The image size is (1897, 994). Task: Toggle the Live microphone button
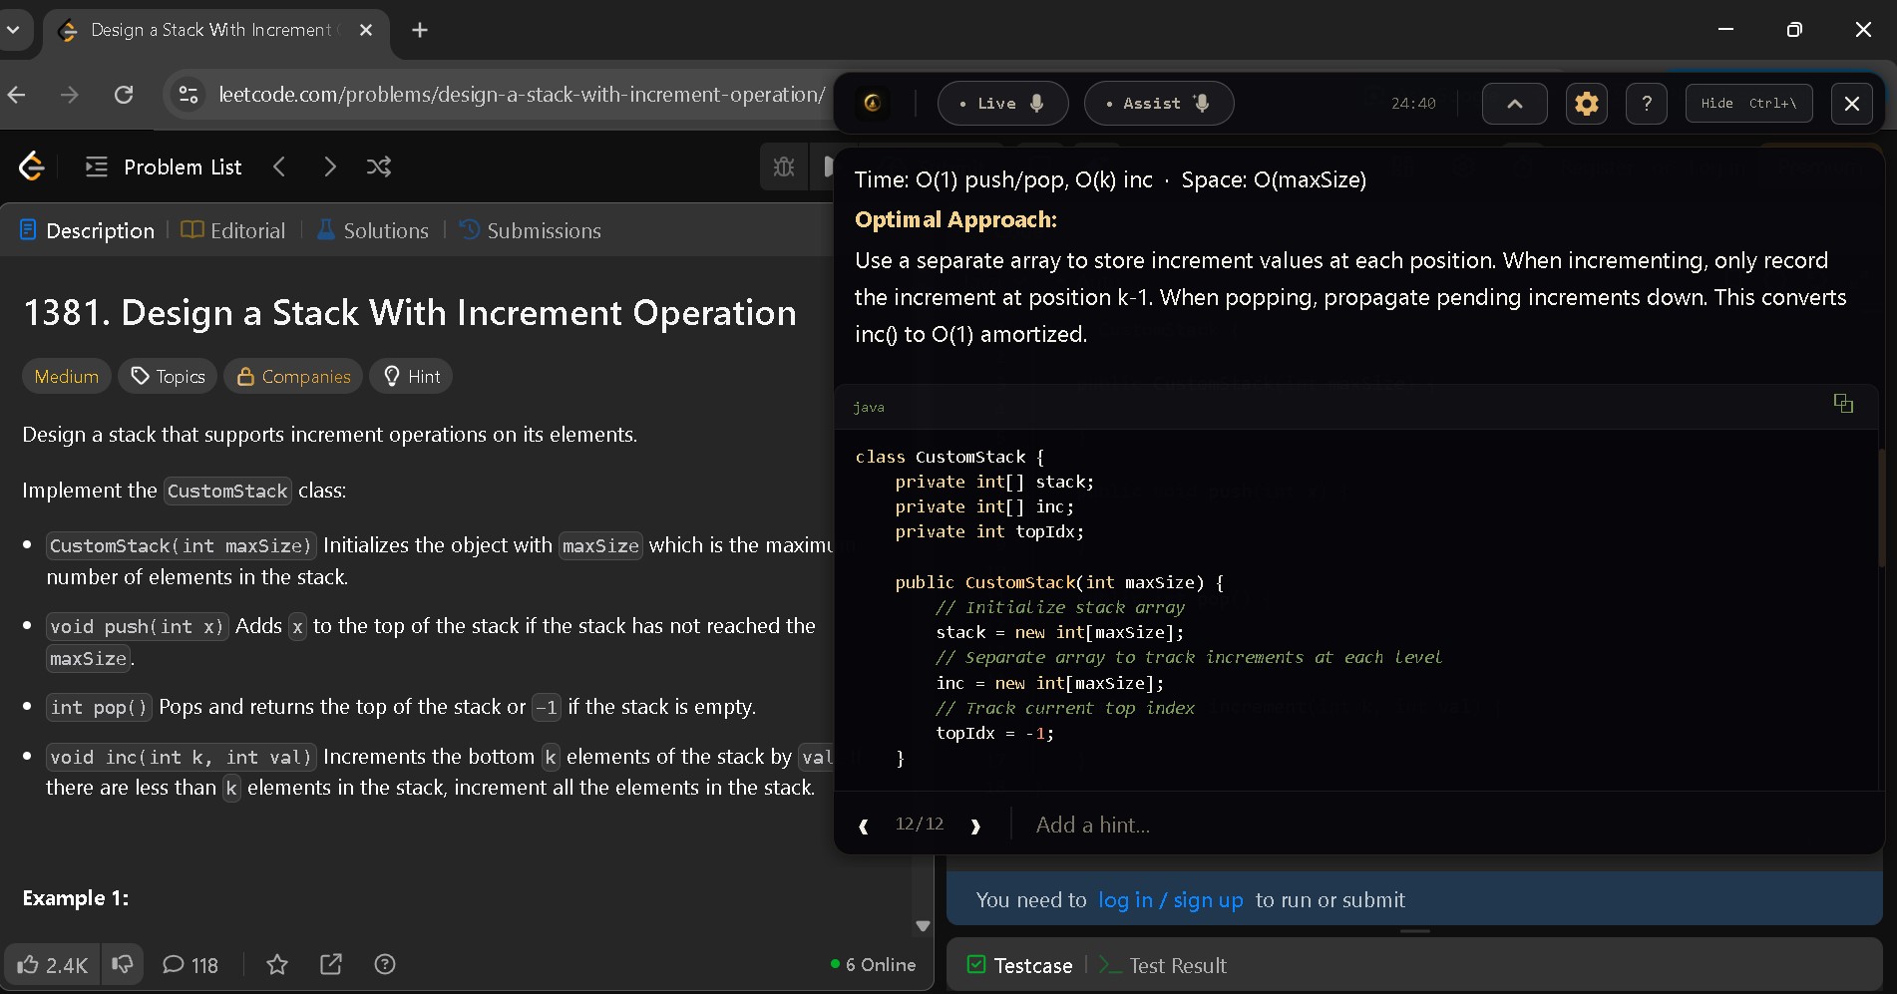pos(1003,103)
